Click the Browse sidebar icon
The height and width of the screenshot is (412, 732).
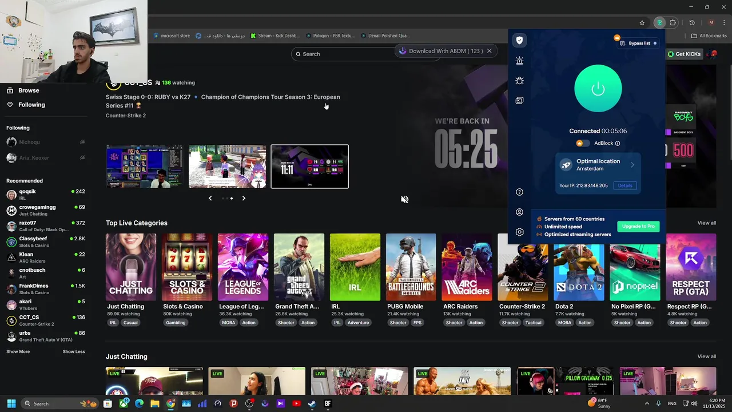(10, 90)
